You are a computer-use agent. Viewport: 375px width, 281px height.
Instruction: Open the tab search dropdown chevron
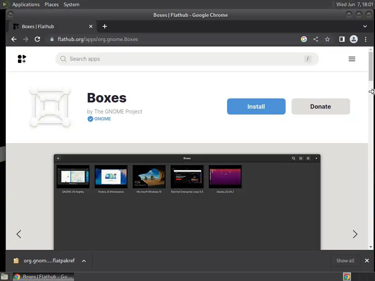pos(365,26)
